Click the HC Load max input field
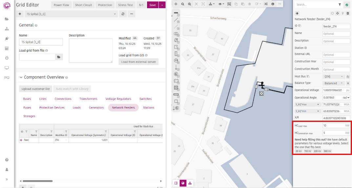Viewport: 352px width, 188px height. [333, 126]
